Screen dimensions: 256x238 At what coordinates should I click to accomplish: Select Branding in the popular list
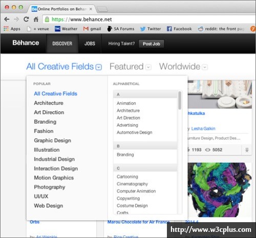coord(45,122)
